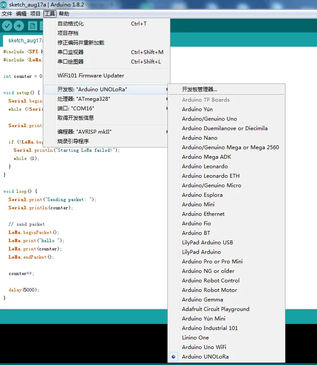Choose 项目存档 menu entry
The image size is (317, 365).
pyautogui.click(x=107, y=33)
